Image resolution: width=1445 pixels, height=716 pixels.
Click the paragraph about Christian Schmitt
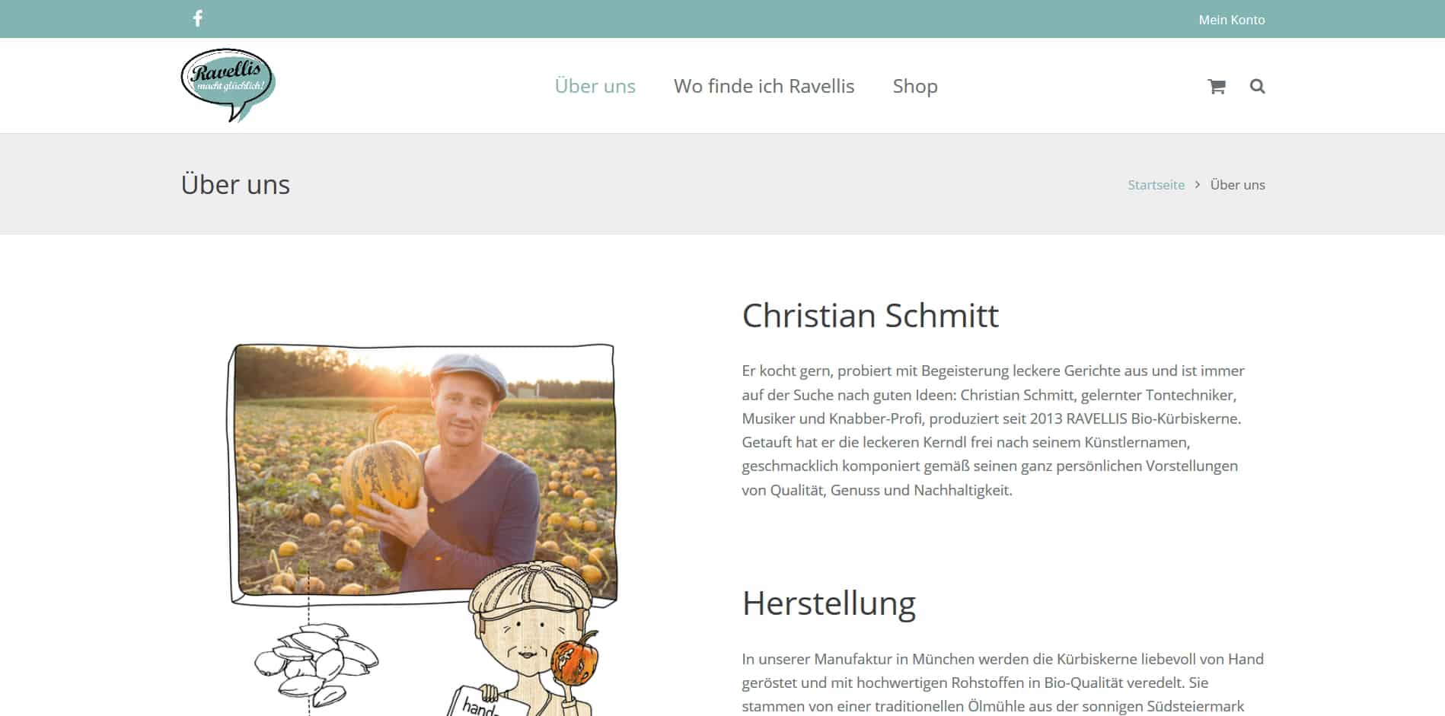[x=993, y=431]
